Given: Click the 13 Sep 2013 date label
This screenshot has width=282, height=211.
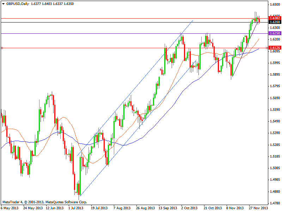Looking at the screenshot, I should (x=168, y=208).
